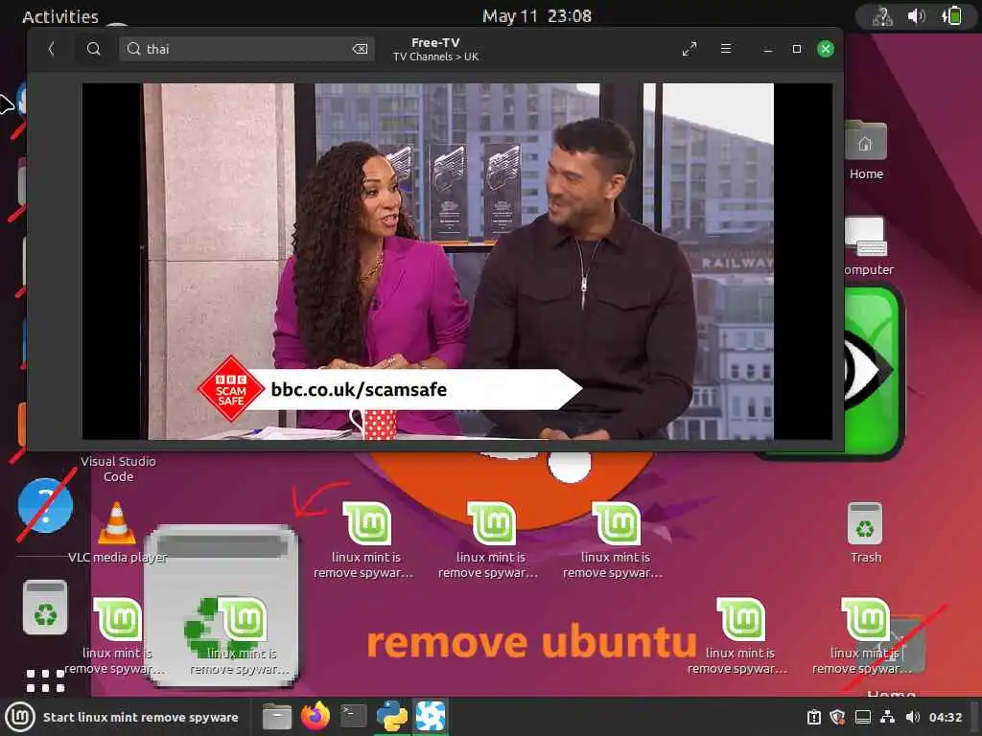
Task: Open the Free-TV hamburger menu
Action: pos(726,48)
